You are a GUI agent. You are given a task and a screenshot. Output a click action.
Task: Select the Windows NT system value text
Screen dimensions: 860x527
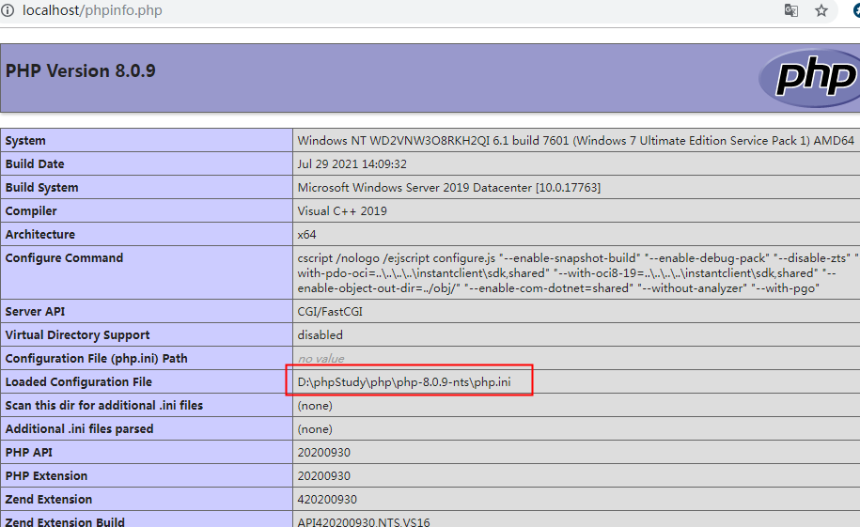(x=576, y=140)
